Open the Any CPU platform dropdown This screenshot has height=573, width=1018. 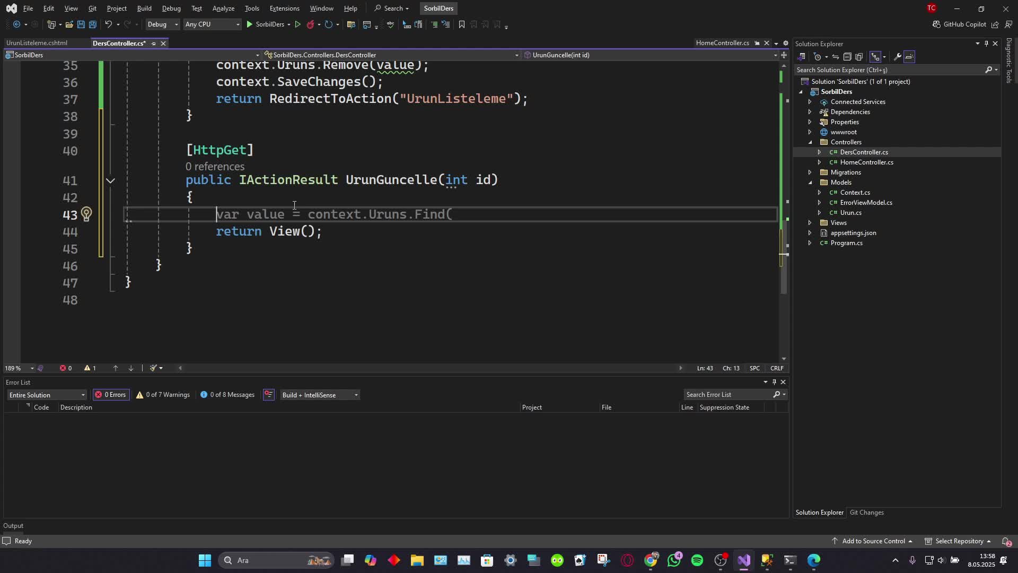212,24
